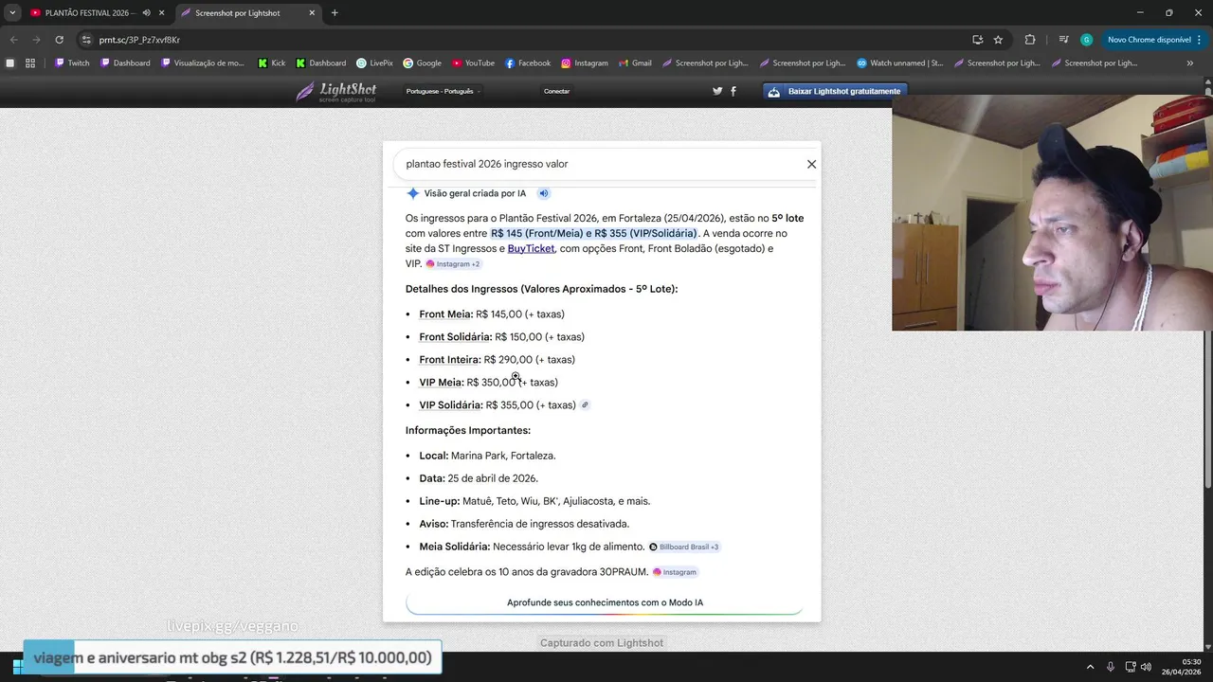Mute the PLANTÃO FESTIVAL 2026 tab audio
1213x682 pixels.
click(146, 13)
